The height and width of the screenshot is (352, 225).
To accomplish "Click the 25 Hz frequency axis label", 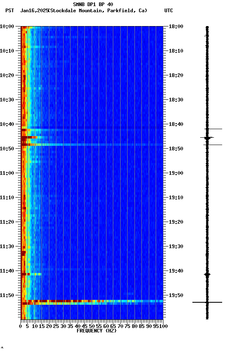I will click(x=56, y=326).
